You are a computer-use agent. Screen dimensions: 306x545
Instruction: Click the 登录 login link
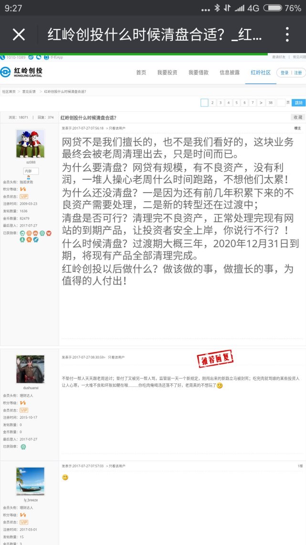tap(285, 73)
